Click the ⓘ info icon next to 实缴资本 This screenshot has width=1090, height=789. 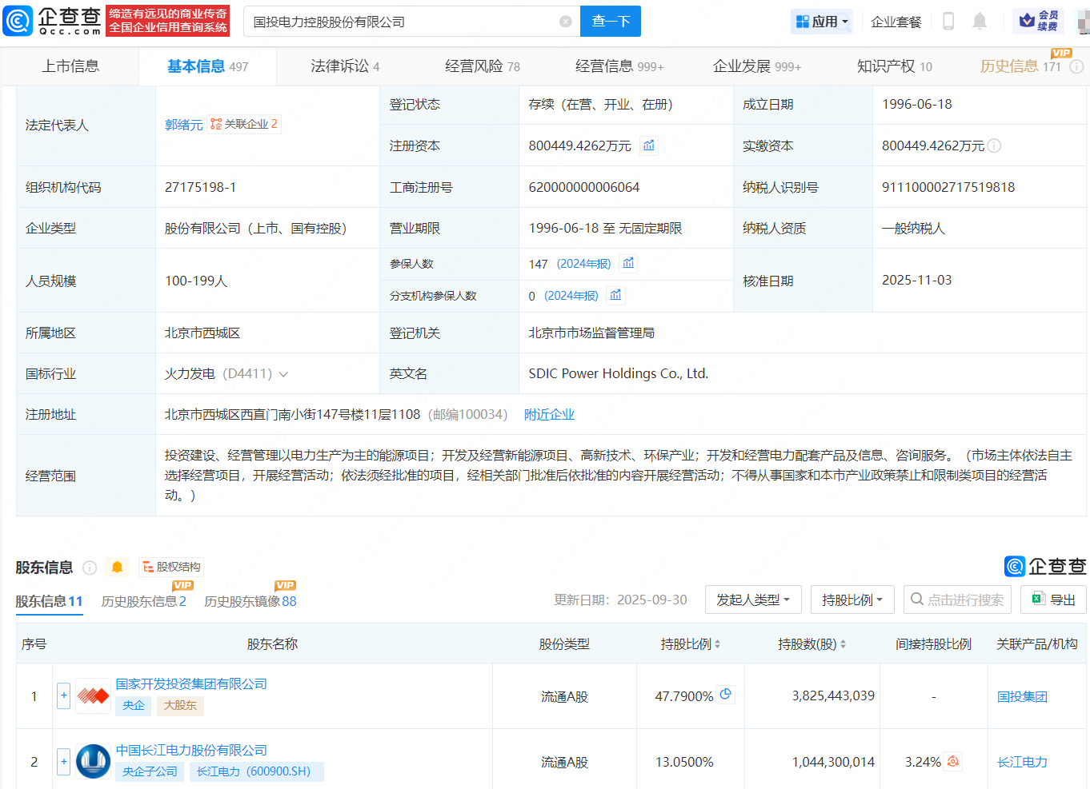click(995, 145)
